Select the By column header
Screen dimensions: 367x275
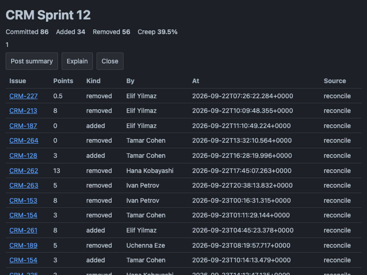pyautogui.click(x=130, y=81)
